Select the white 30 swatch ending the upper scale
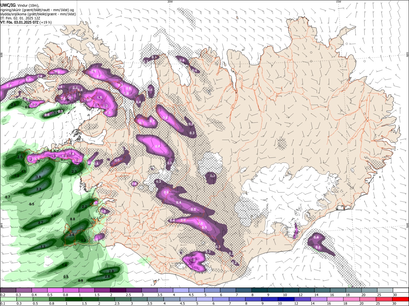The image size is (409, 306). pyautogui.click(x=401, y=290)
